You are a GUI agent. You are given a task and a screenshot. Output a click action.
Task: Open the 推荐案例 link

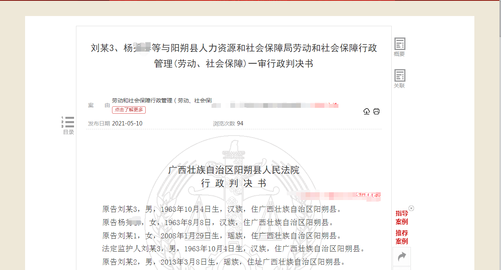point(402,237)
